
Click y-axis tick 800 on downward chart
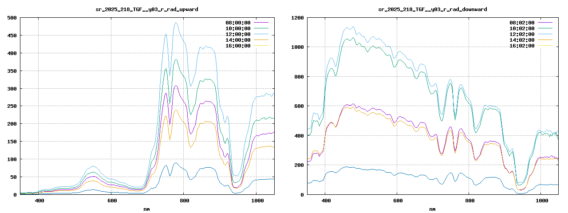coord(299,77)
